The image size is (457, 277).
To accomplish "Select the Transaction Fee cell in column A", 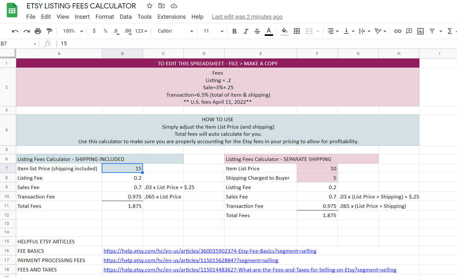I will tap(59, 197).
